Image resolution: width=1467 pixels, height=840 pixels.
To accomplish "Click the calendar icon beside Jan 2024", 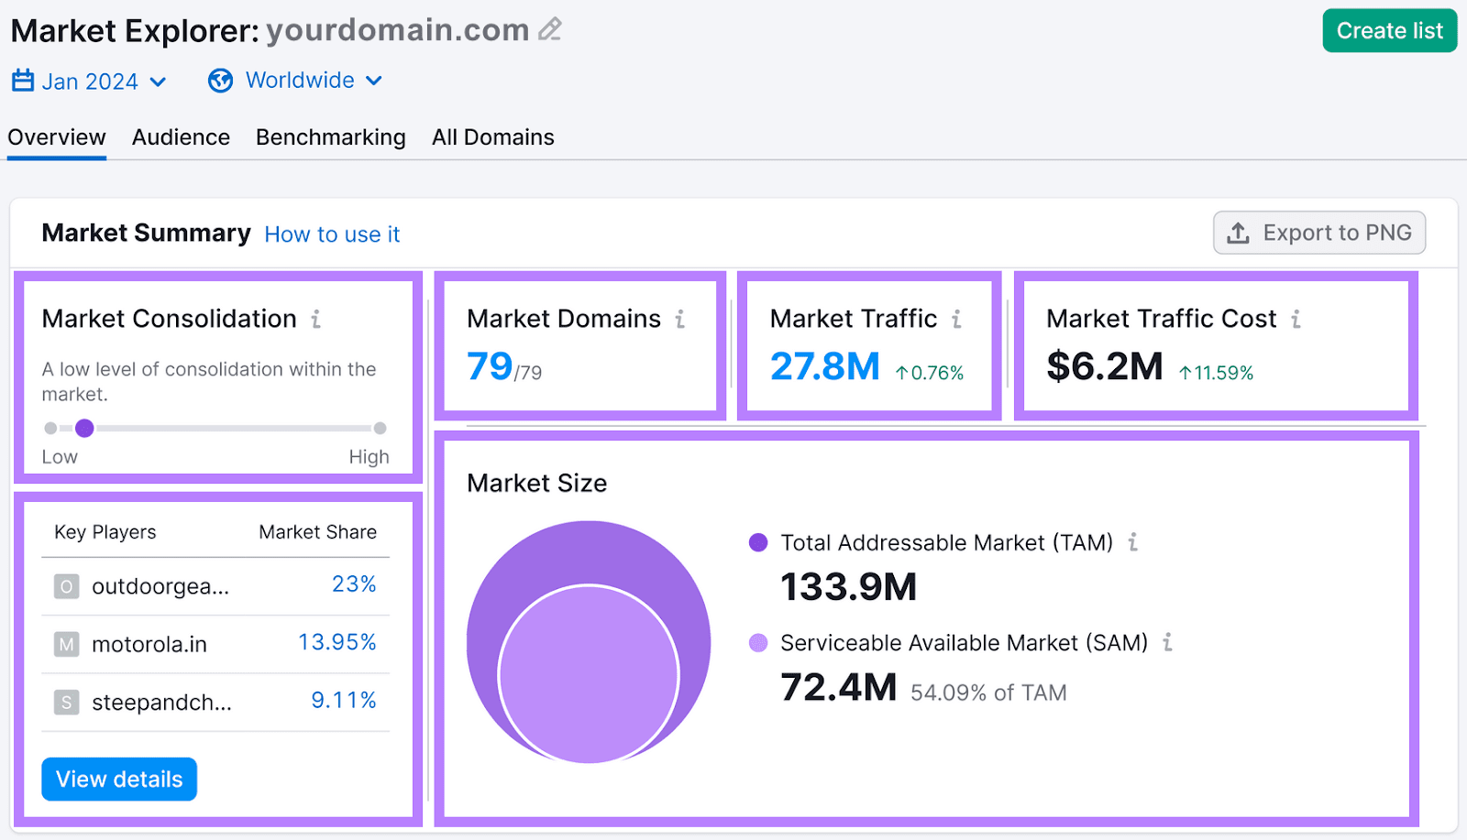I will pos(21,81).
